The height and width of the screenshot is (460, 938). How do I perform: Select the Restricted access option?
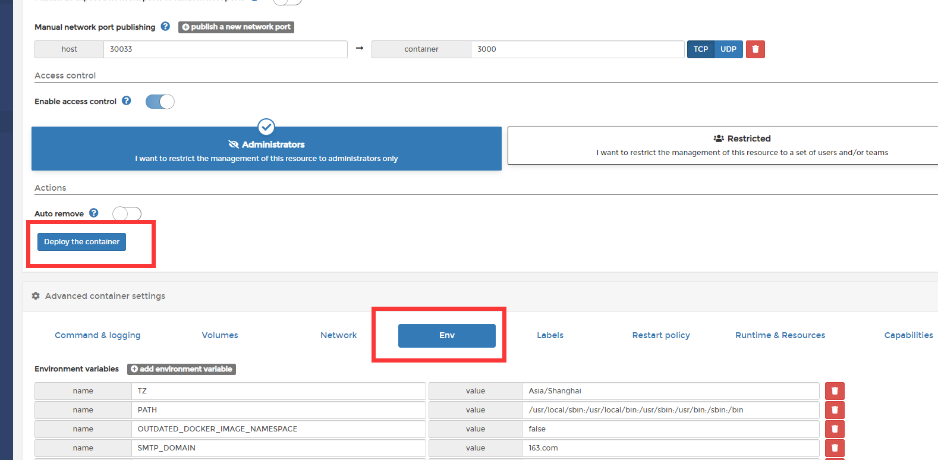tap(723, 146)
